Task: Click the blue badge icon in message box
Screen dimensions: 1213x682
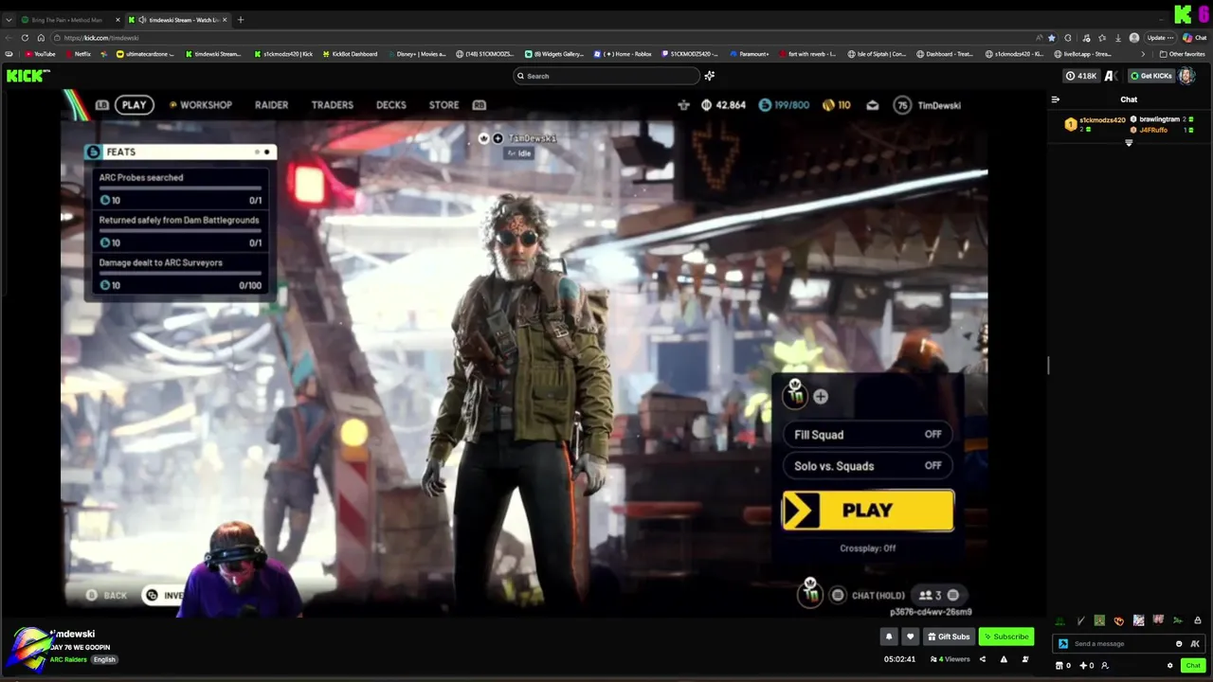Action: click(x=1063, y=644)
